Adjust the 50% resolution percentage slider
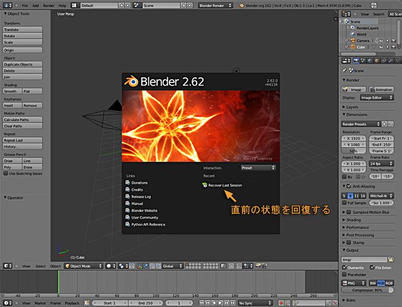402x307 pixels. click(354, 151)
